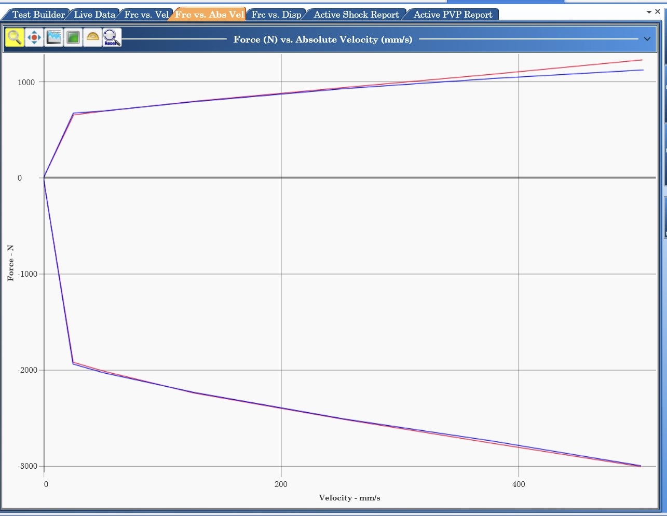
Task: Expand the graph header chevron
Action: pos(647,39)
